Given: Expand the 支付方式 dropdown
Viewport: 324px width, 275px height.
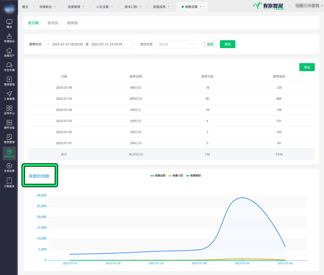Looking at the screenshot, I should click(x=175, y=44).
